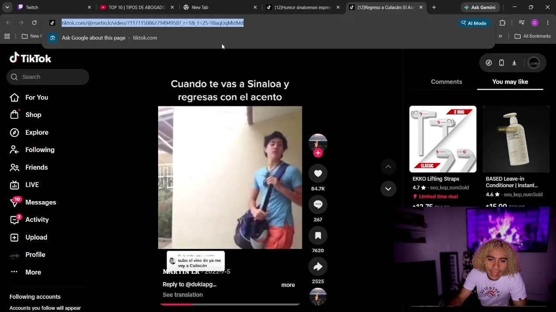Open the New folder bookmark on the bookmarks bar
This screenshot has height=312, width=556.
32,36
